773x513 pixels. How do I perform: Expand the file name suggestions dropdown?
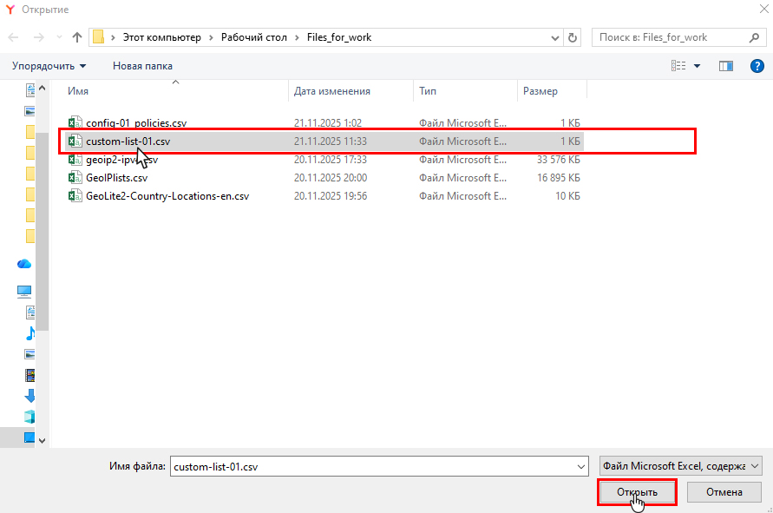click(x=581, y=466)
